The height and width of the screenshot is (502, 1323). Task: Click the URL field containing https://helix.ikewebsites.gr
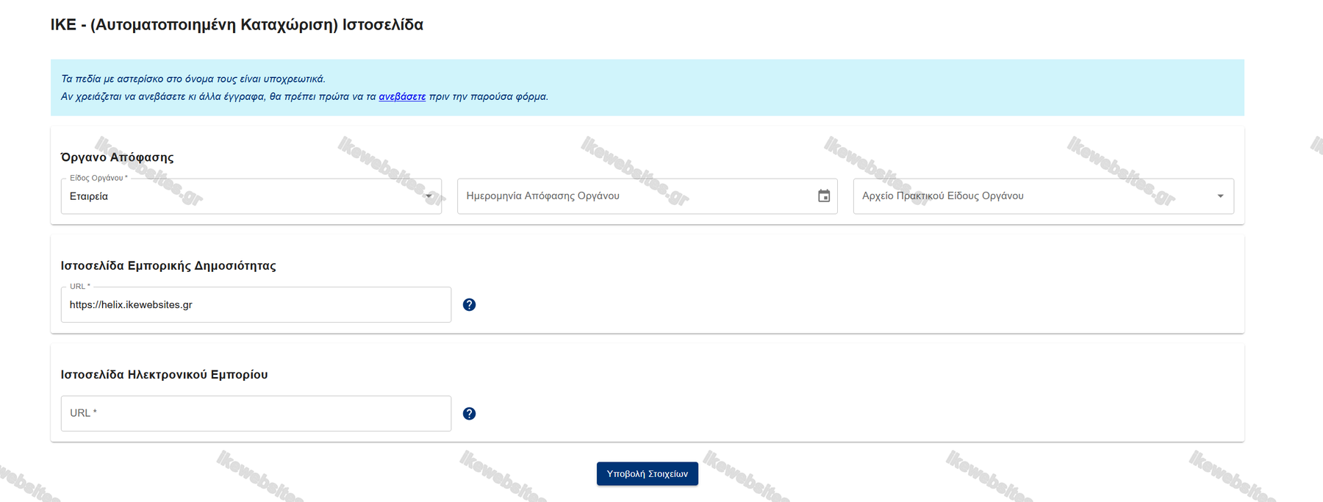(256, 305)
